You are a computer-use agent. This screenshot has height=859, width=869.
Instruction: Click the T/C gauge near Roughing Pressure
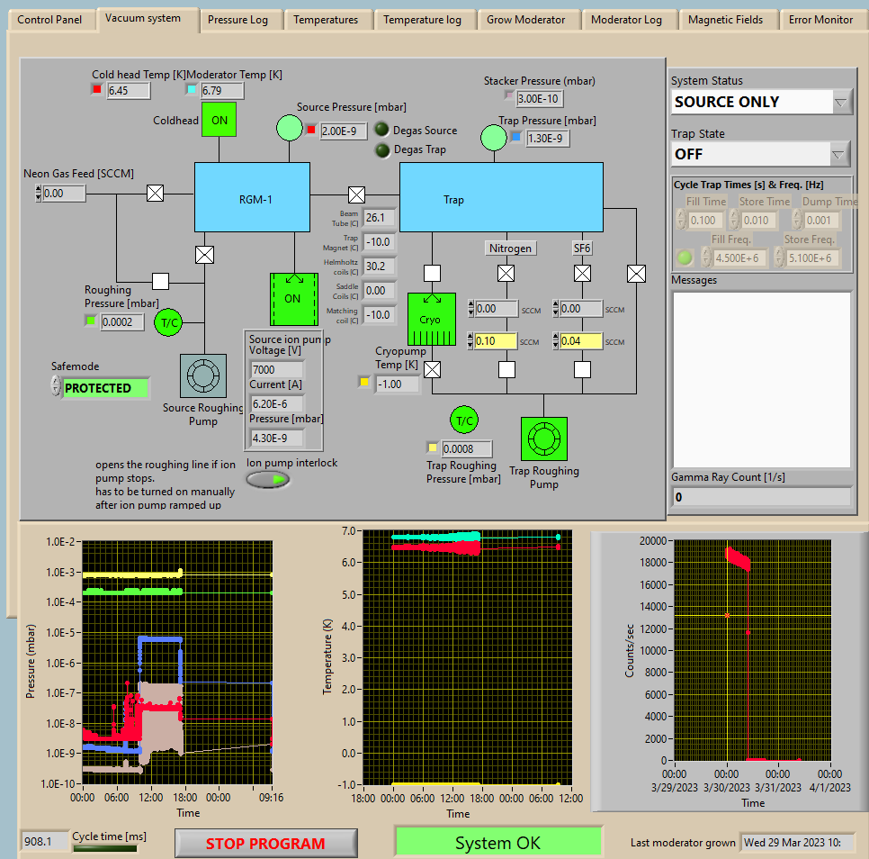point(168,322)
